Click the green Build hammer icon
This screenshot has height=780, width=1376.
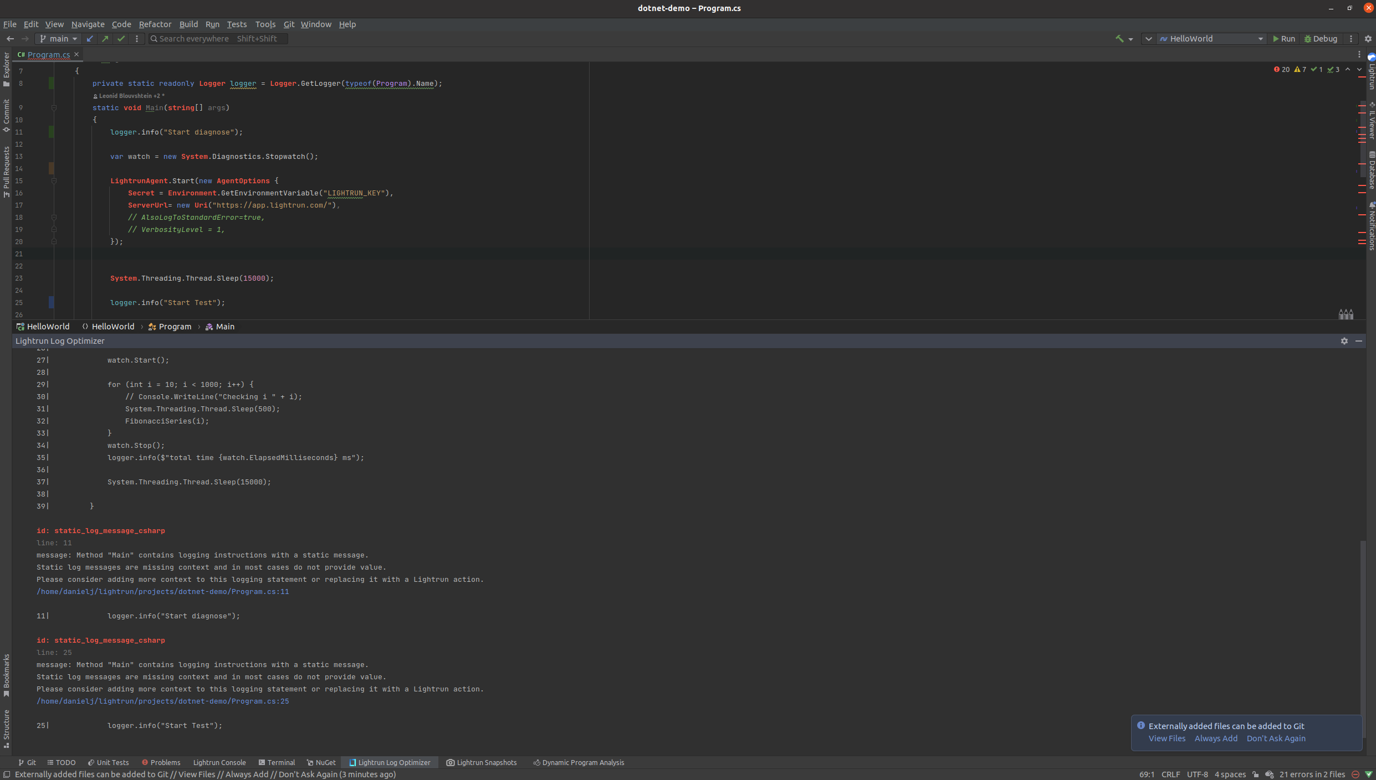click(1119, 39)
